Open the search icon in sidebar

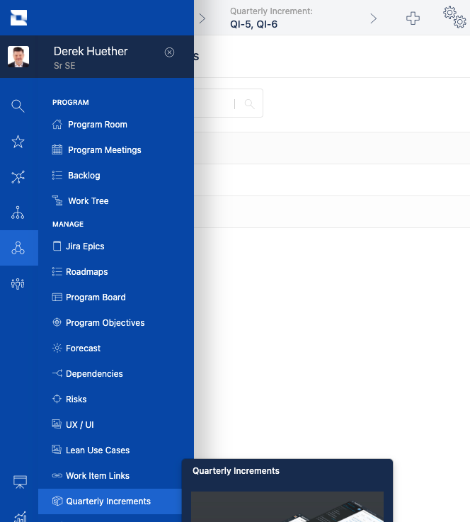(18, 106)
